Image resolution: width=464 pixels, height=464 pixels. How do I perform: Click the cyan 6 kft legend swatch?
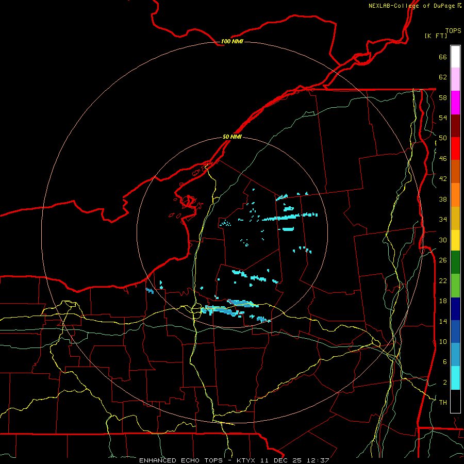click(x=455, y=378)
